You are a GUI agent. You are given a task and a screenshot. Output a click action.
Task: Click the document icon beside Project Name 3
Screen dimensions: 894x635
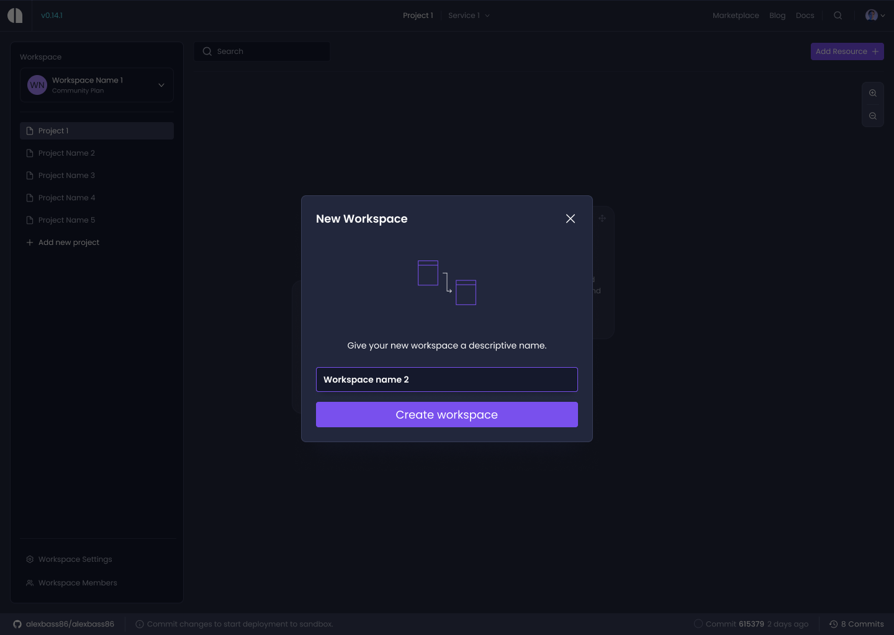point(30,175)
